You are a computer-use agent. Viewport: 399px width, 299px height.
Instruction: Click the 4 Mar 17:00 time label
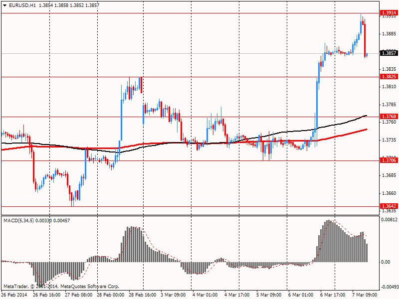point(237,295)
